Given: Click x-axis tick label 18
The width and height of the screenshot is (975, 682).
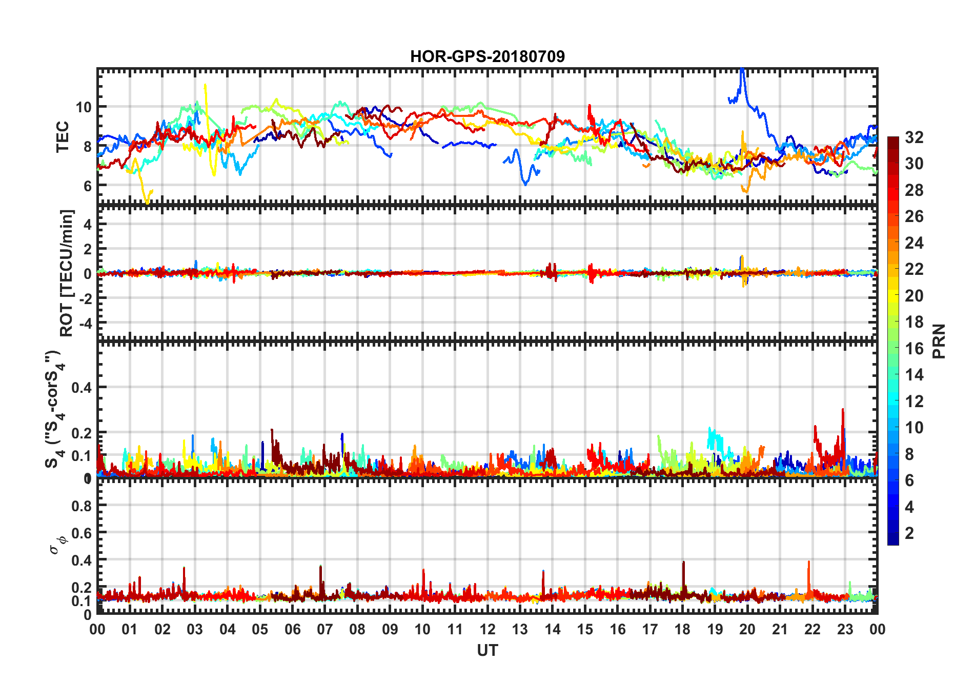Looking at the screenshot, I should (x=682, y=630).
